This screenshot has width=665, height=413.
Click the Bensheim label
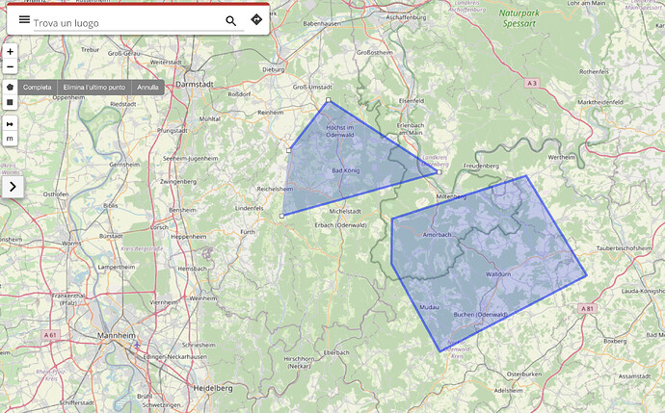pos(182,210)
